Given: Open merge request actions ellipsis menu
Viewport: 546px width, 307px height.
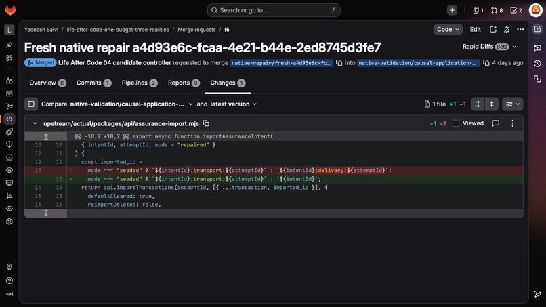Looking at the screenshot, I should click(x=520, y=30).
